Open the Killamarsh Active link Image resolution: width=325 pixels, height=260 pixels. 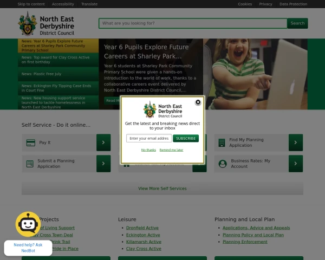[x=144, y=242]
